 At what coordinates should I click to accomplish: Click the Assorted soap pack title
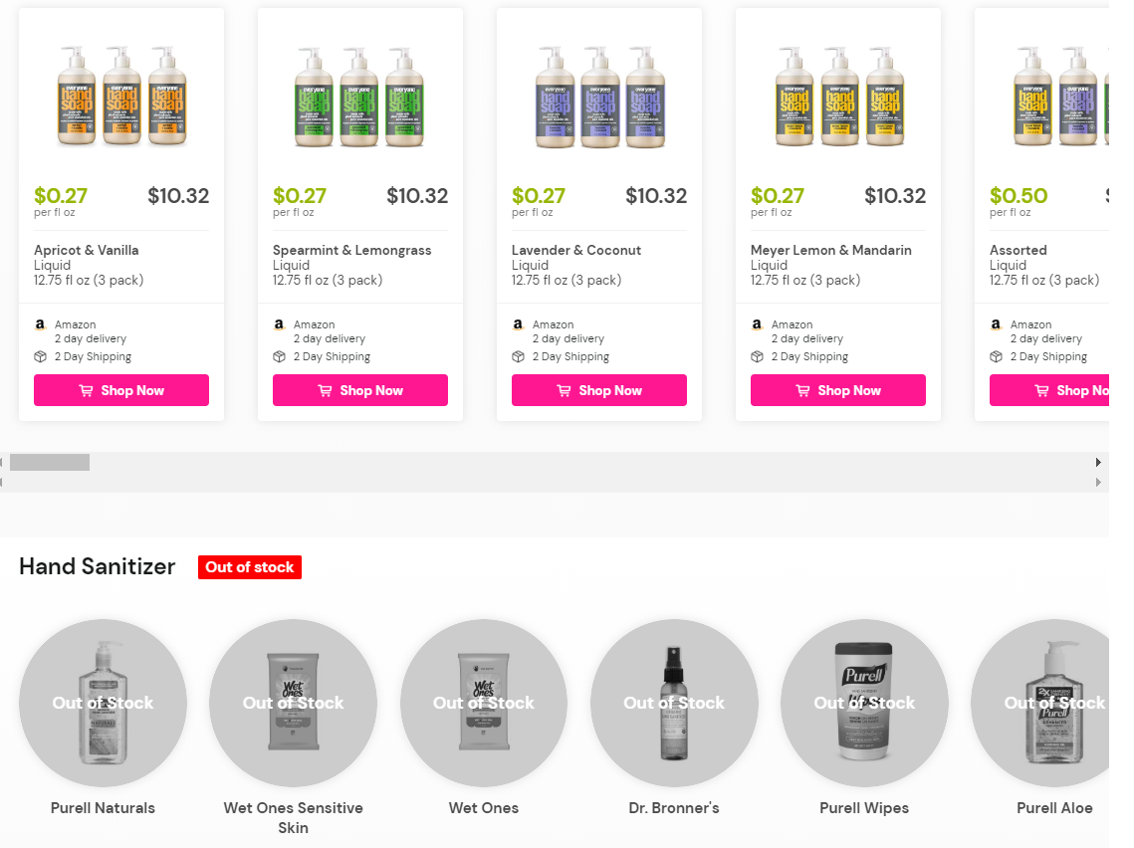point(1019,250)
